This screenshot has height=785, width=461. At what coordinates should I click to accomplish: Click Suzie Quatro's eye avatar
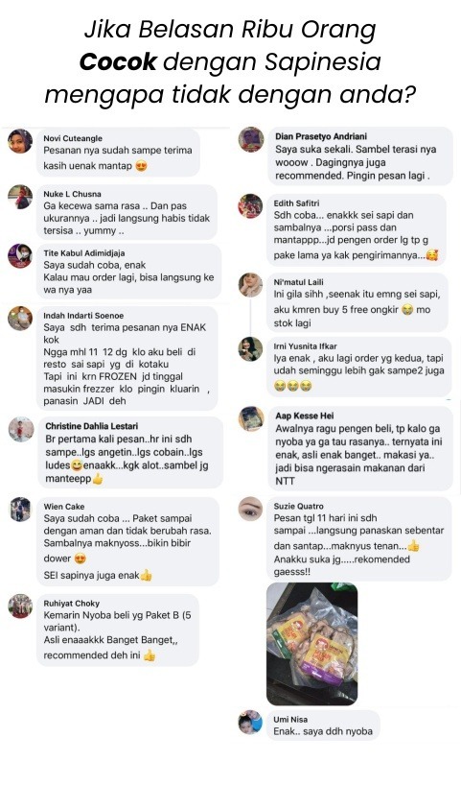pyautogui.click(x=250, y=509)
